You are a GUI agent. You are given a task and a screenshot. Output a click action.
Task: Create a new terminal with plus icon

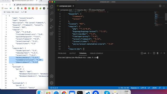point(148,53)
